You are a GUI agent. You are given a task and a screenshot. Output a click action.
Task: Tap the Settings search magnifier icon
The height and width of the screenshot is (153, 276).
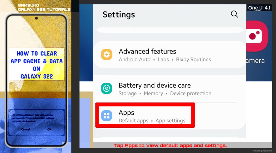234,14
